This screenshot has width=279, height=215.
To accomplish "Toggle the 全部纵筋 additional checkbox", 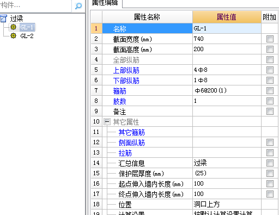I will click(x=270, y=59).
